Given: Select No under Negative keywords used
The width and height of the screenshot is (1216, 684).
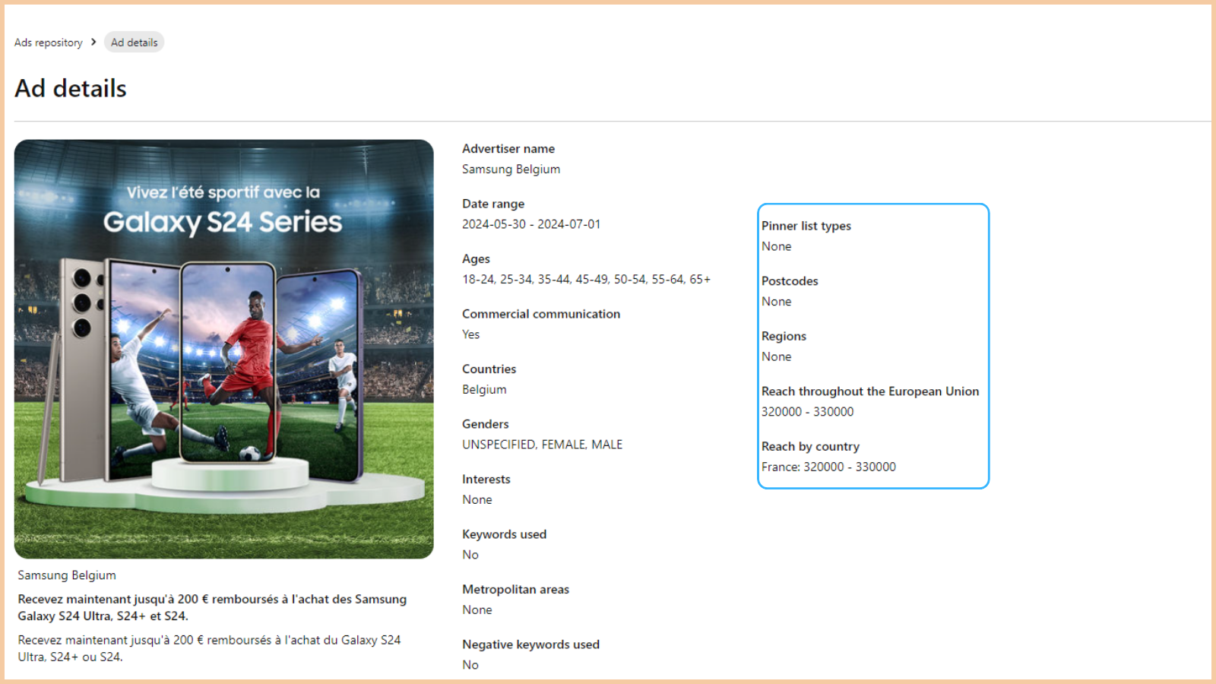Looking at the screenshot, I should (470, 665).
